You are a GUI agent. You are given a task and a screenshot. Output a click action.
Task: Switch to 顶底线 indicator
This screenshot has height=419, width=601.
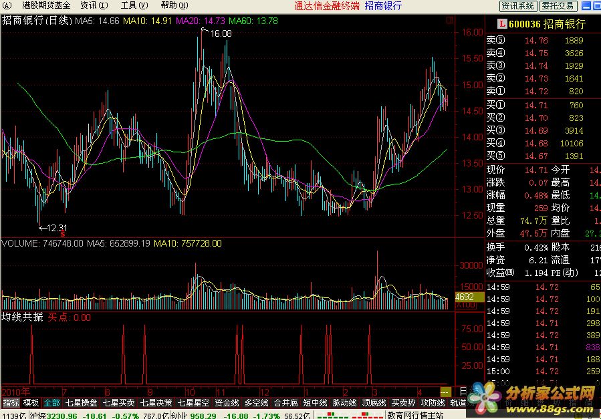374,403
